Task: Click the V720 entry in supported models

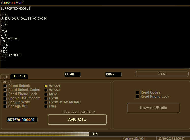Action: tap(4, 25)
